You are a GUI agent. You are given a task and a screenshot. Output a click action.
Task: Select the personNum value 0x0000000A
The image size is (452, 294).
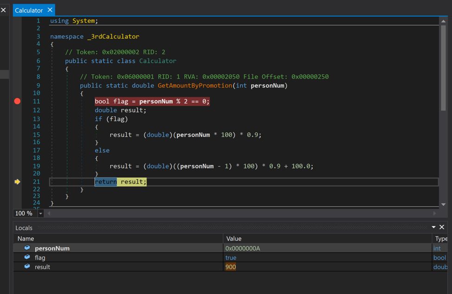pyautogui.click(x=242, y=248)
